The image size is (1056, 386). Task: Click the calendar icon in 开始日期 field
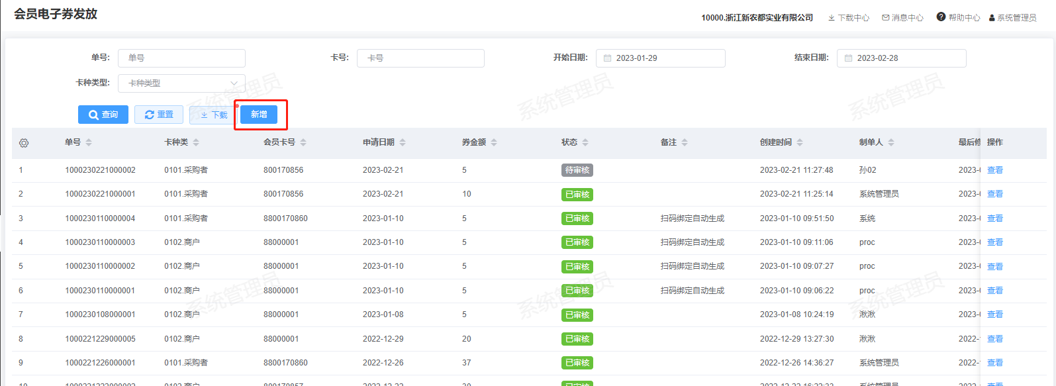(607, 58)
